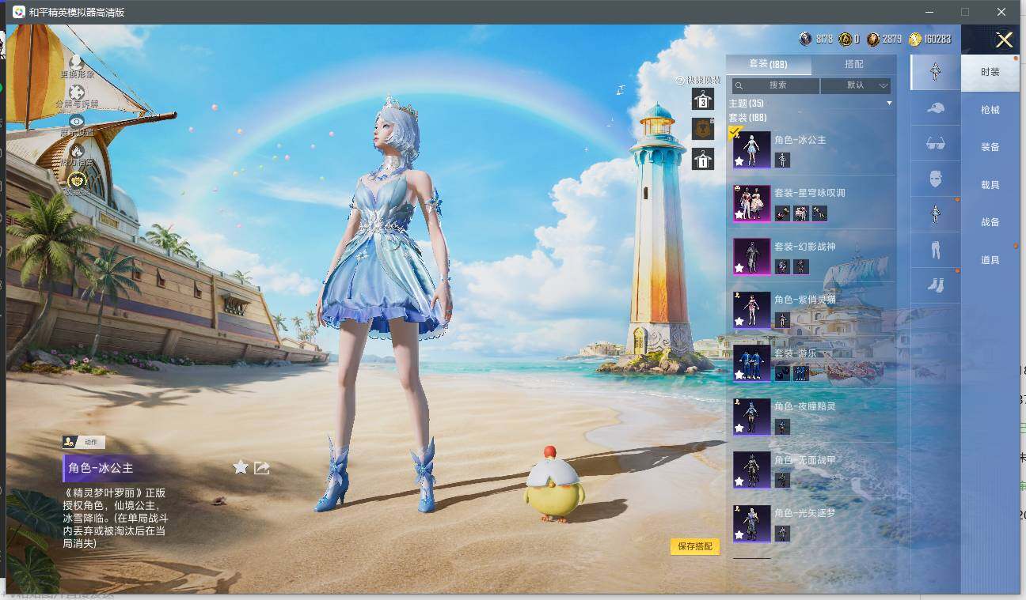
Task: Switch to the 搭配 tab
Action: coord(854,64)
